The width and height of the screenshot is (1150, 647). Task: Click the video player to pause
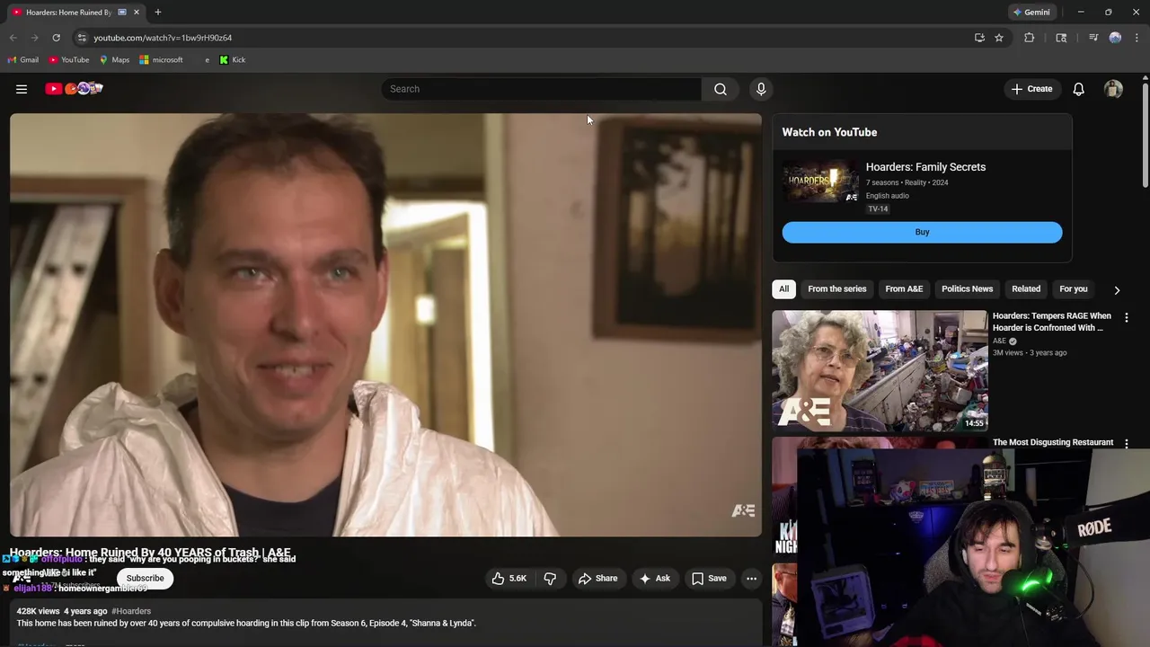[385, 324]
